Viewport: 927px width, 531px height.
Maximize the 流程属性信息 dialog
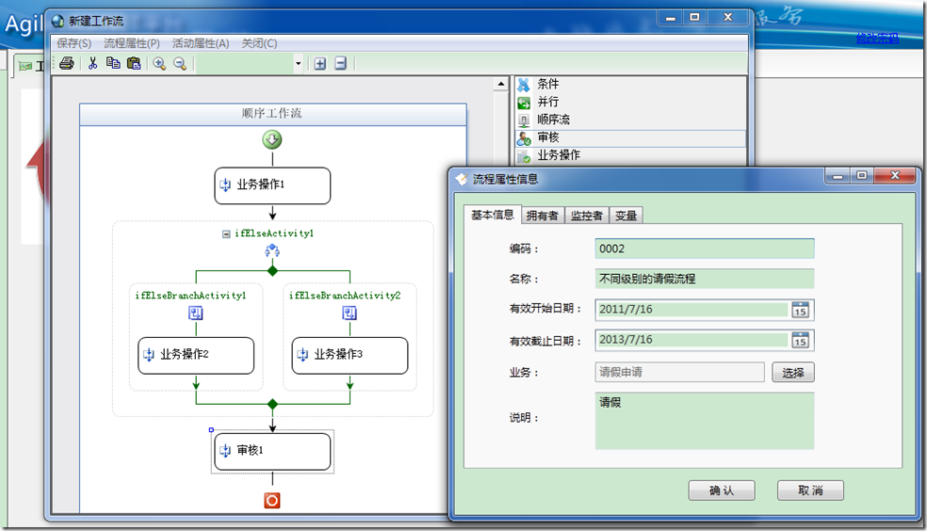click(861, 176)
